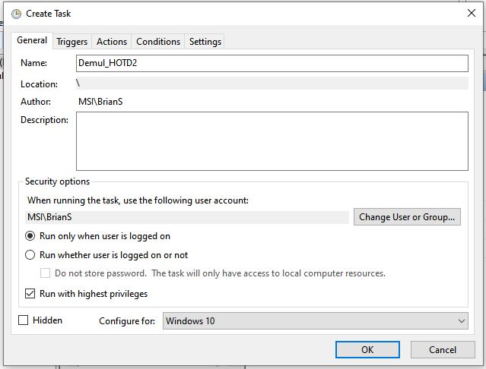This screenshot has height=369, width=486.
Task: Go to the Conditions tab
Action: 158,42
